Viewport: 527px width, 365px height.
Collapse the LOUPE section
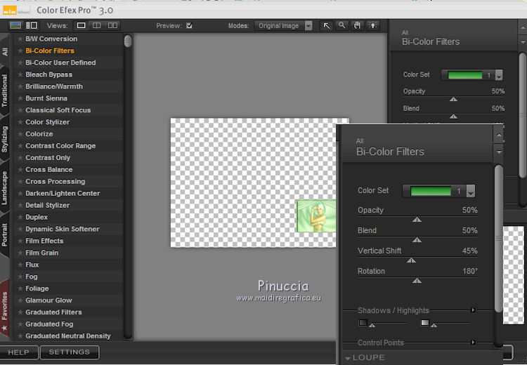348,358
